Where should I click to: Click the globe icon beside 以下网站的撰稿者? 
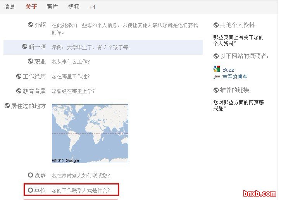[x=216, y=56]
